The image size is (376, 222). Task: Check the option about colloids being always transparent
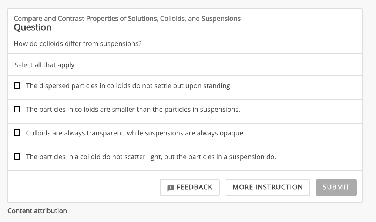(17, 132)
